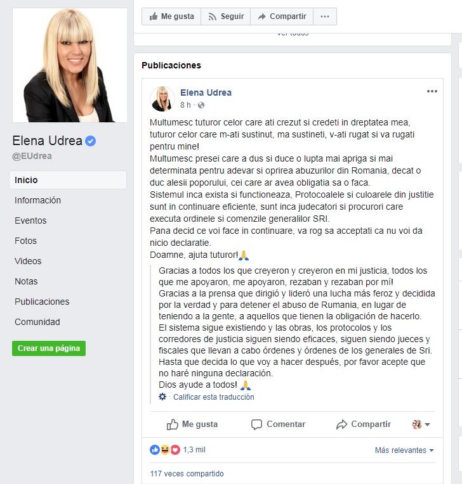The height and width of the screenshot is (484, 462).
Task: Click the laughing reaction emoji icon
Action: [x=165, y=450]
